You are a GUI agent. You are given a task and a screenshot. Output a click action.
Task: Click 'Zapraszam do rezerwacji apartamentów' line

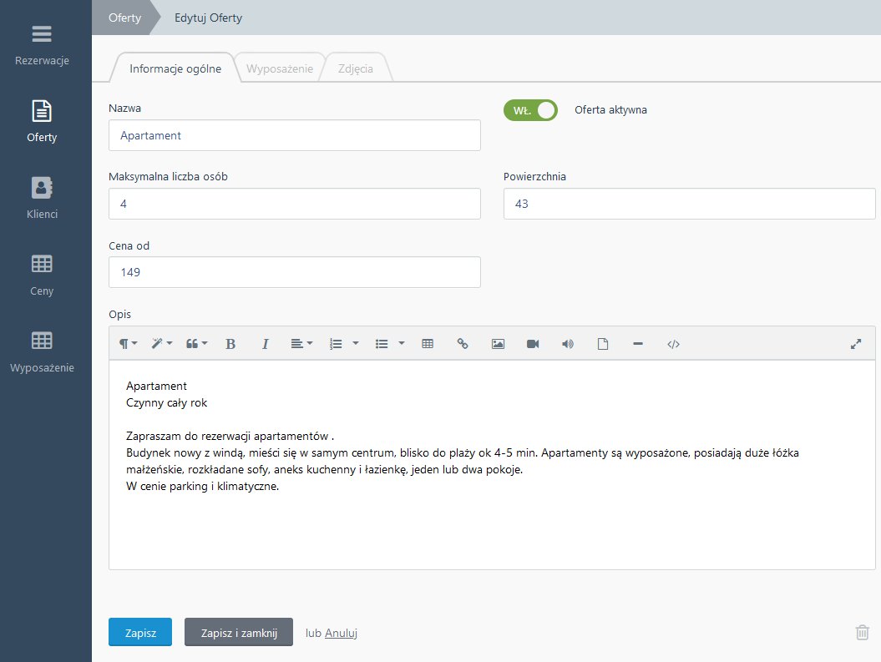[x=230, y=437]
